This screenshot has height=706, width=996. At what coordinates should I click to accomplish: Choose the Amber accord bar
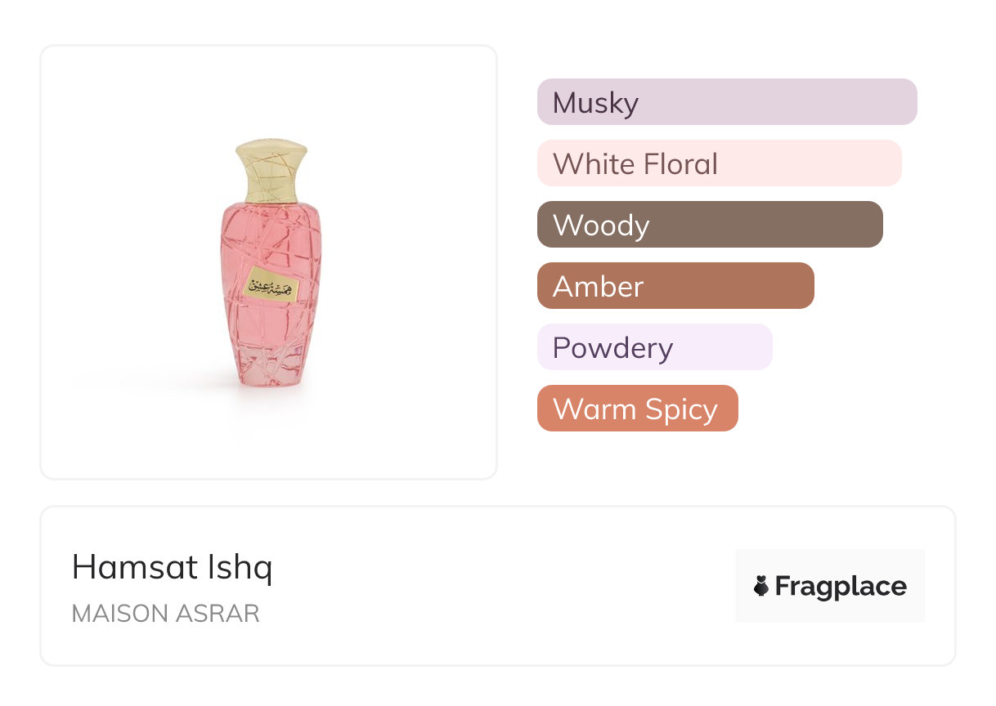click(x=675, y=286)
